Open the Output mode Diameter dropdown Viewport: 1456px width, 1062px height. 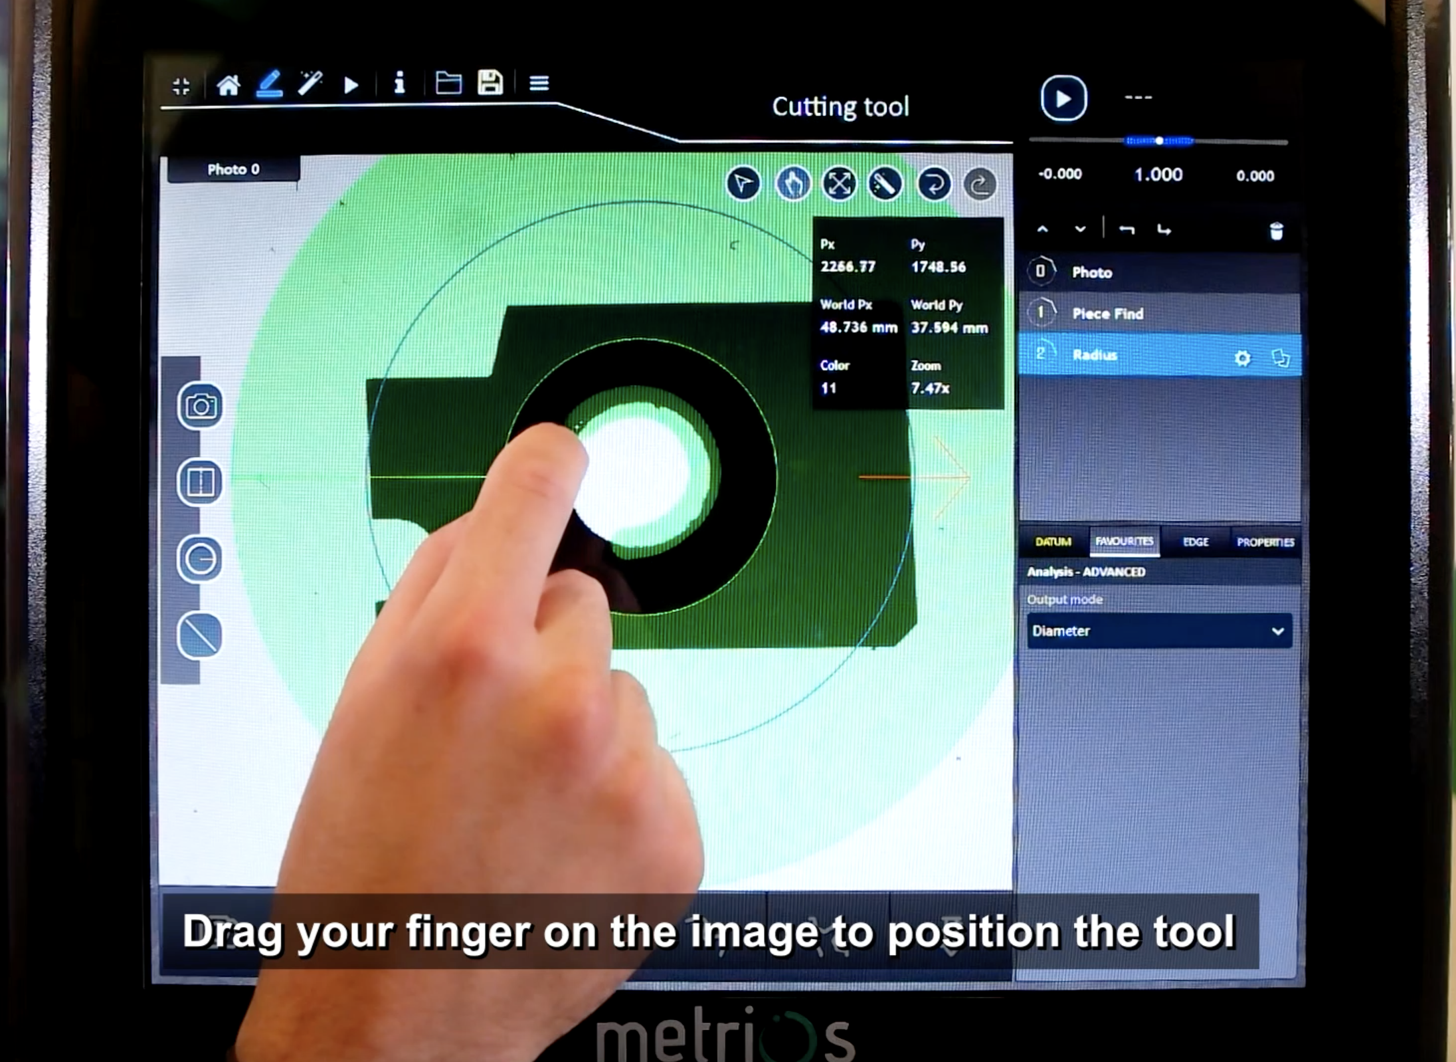(x=1159, y=631)
